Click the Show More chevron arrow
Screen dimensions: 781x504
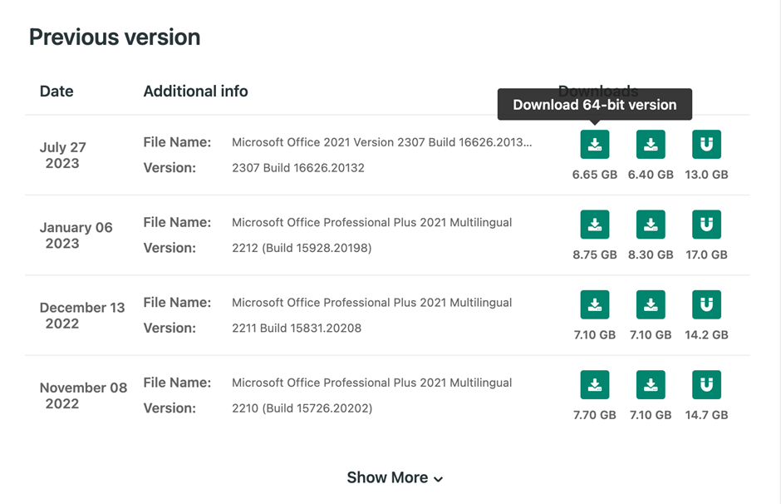439,479
